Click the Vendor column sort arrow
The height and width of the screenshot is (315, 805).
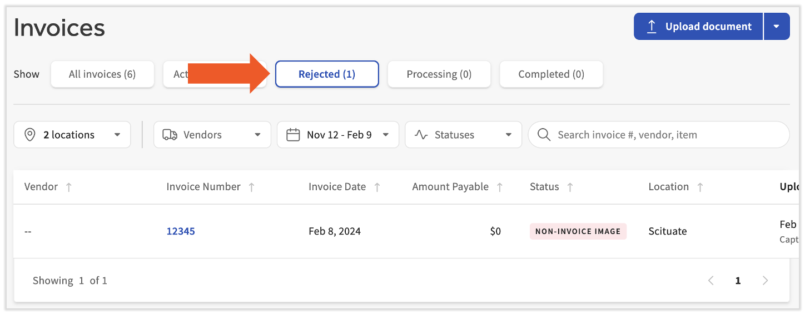pos(69,187)
